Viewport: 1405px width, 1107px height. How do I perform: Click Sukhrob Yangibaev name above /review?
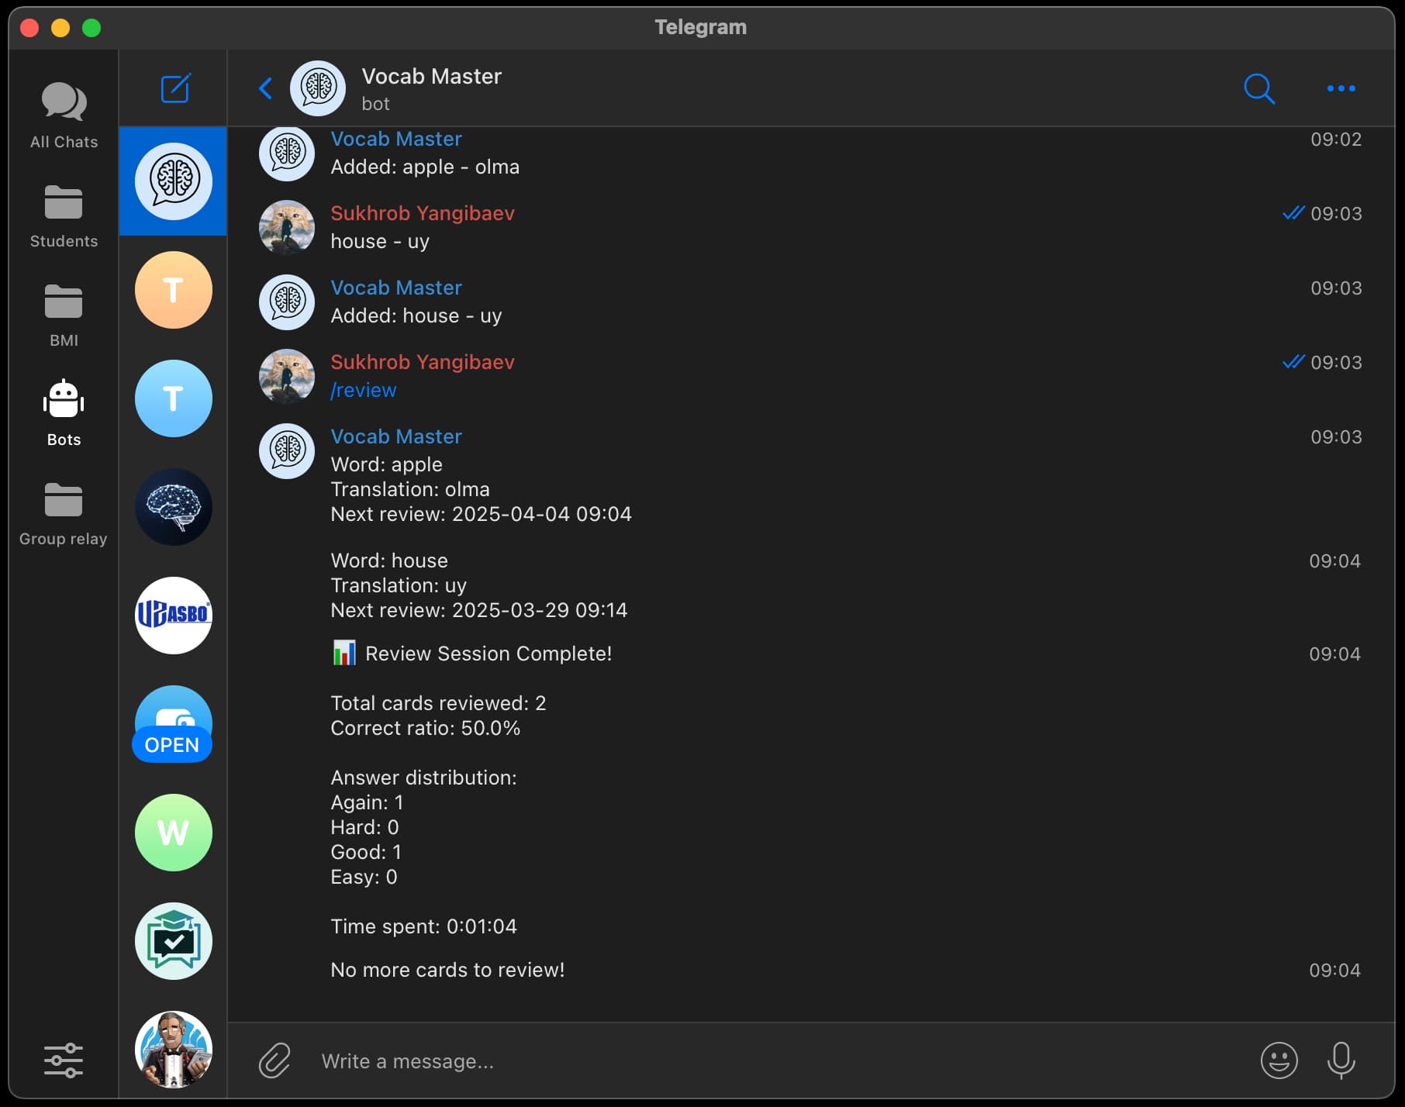point(423,362)
